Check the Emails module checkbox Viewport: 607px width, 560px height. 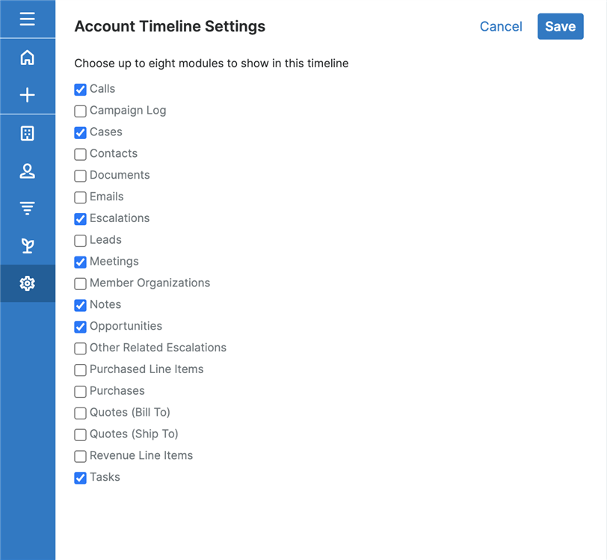(81, 197)
